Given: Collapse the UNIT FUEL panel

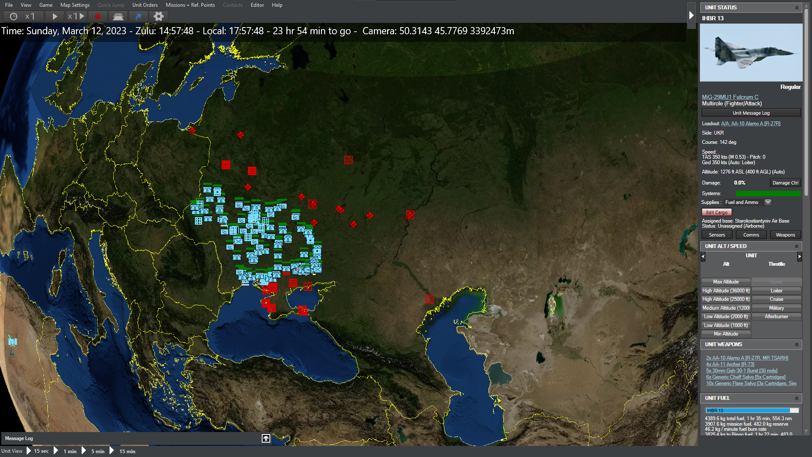Looking at the screenshot, I should coord(797,398).
